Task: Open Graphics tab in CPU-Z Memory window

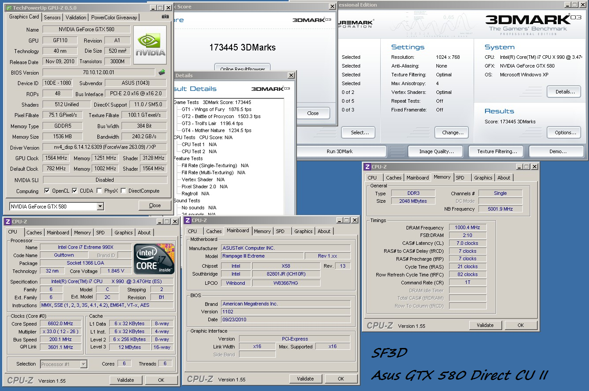Action: click(483, 178)
